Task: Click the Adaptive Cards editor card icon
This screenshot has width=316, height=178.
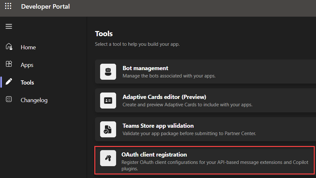Action: click(108, 101)
